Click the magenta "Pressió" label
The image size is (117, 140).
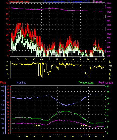[x=98, y=2]
